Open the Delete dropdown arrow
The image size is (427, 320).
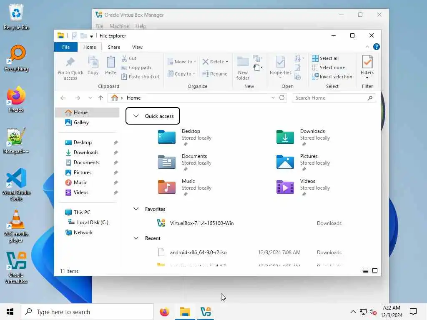point(227,62)
